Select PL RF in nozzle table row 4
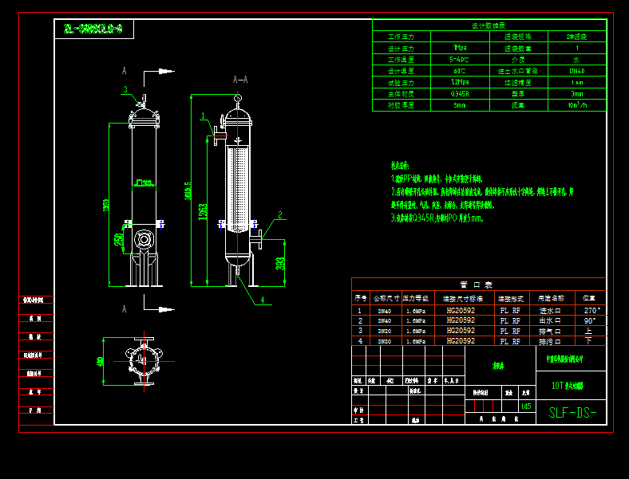629x479 pixels. tap(509, 340)
